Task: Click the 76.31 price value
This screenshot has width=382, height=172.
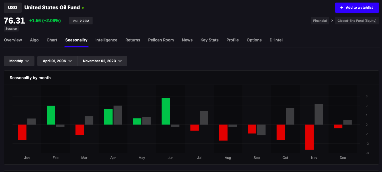Action: click(14, 20)
